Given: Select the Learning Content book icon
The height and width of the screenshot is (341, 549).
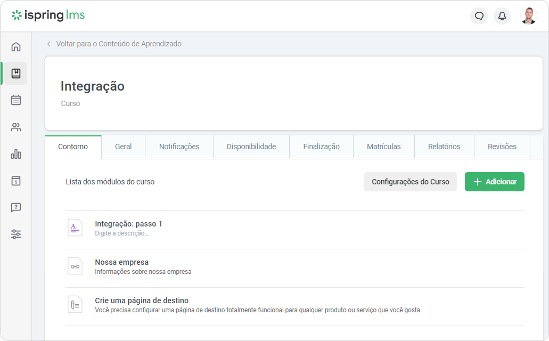Looking at the screenshot, I should coord(16,74).
